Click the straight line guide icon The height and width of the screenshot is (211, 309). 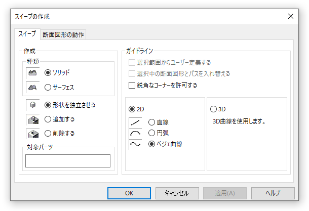pos(135,123)
